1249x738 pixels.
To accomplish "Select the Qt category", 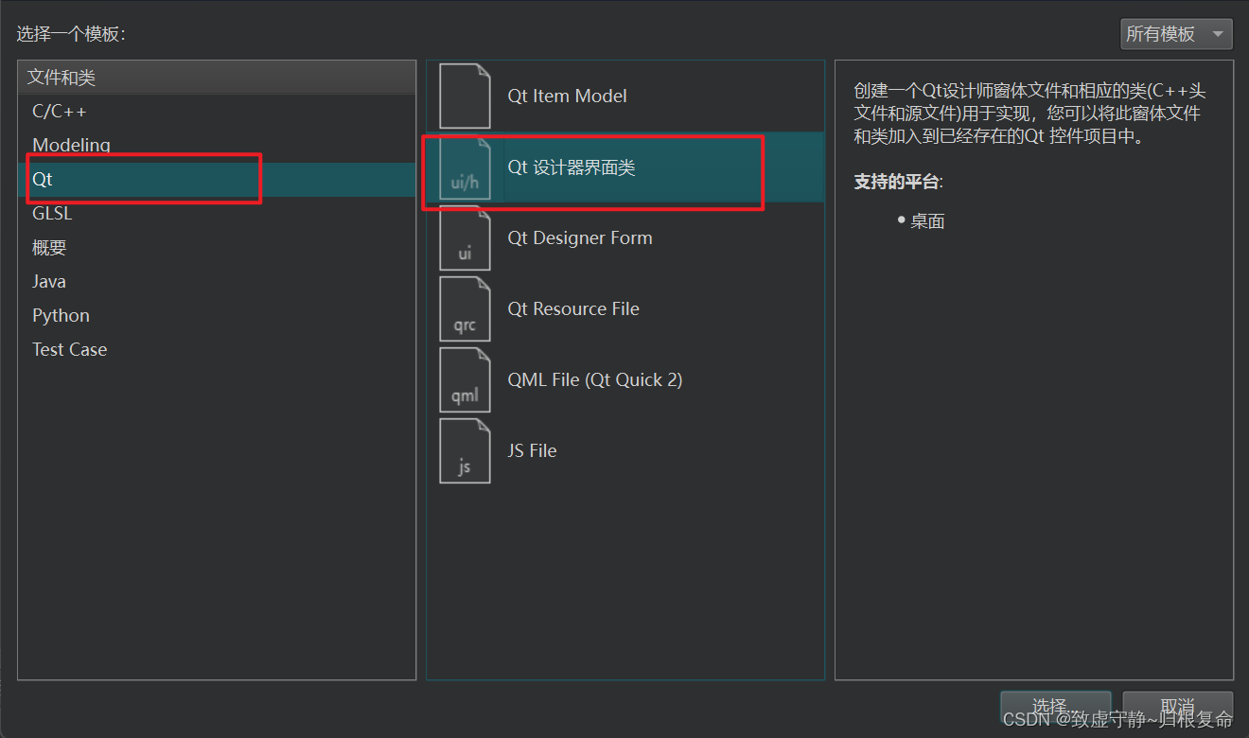I will 217,180.
